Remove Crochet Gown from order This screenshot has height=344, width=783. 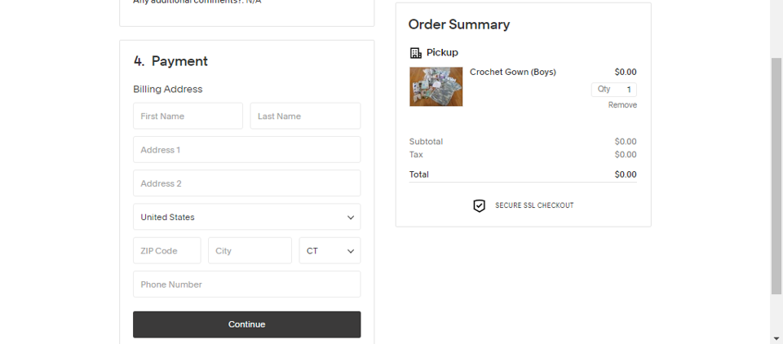pyautogui.click(x=622, y=105)
